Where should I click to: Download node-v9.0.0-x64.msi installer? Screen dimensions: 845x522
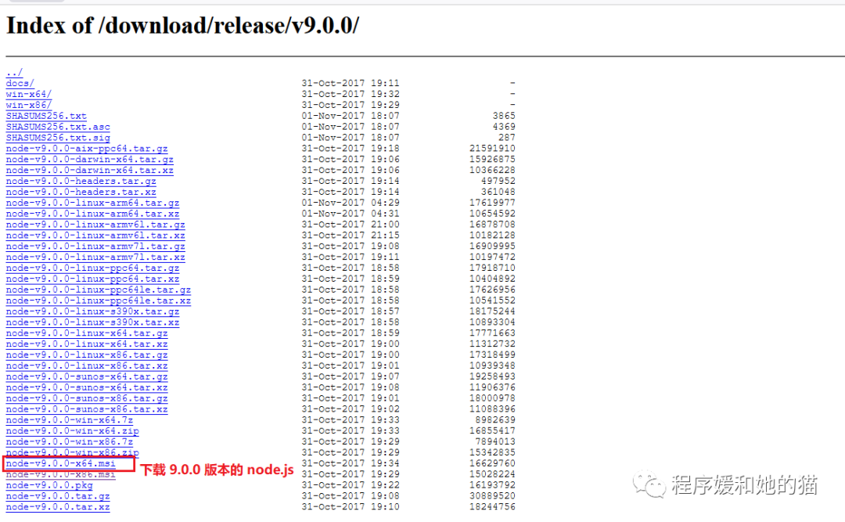[x=61, y=463]
